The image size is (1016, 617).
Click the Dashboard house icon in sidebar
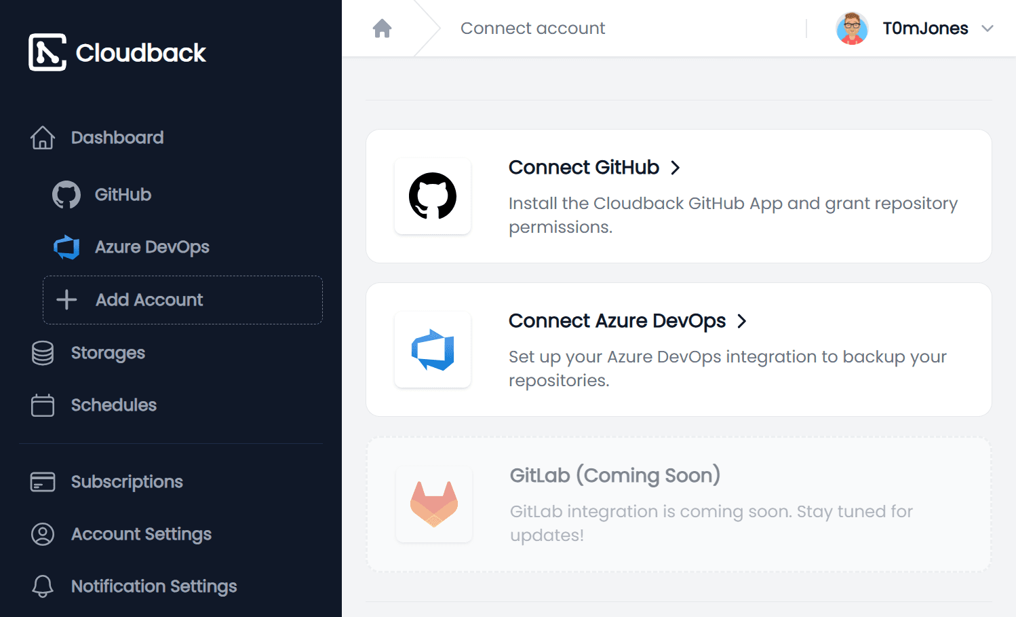click(x=43, y=138)
